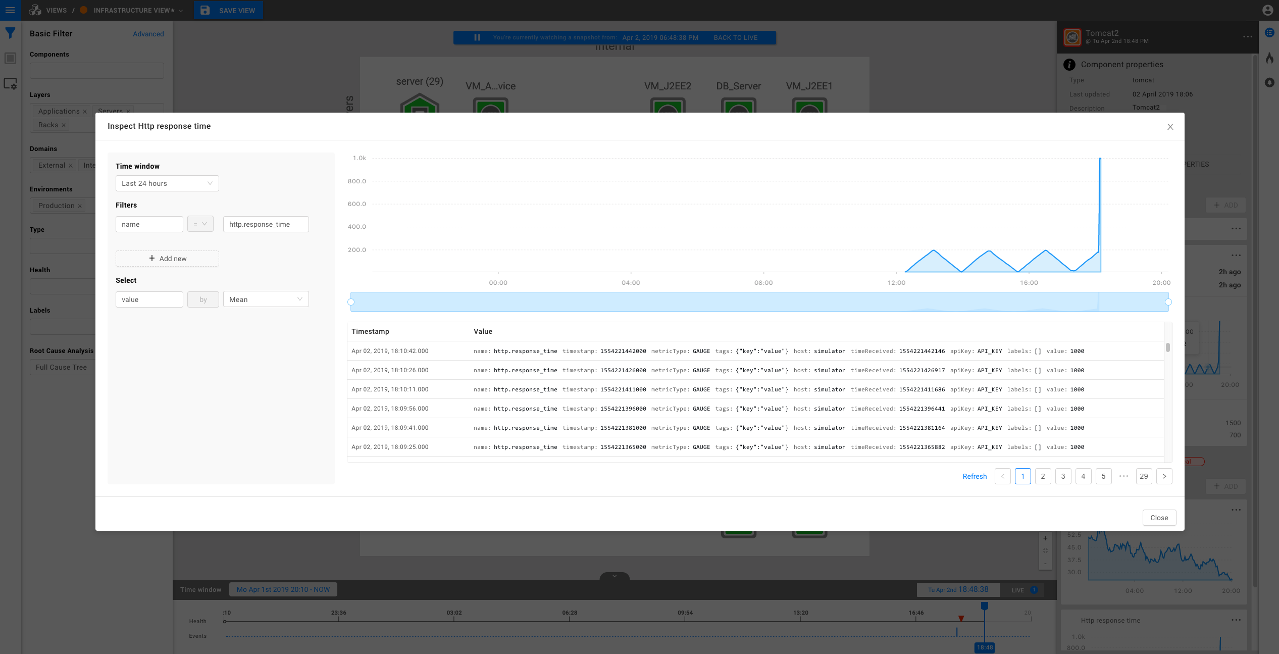Click the Add new filter button

[x=167, y=259]
